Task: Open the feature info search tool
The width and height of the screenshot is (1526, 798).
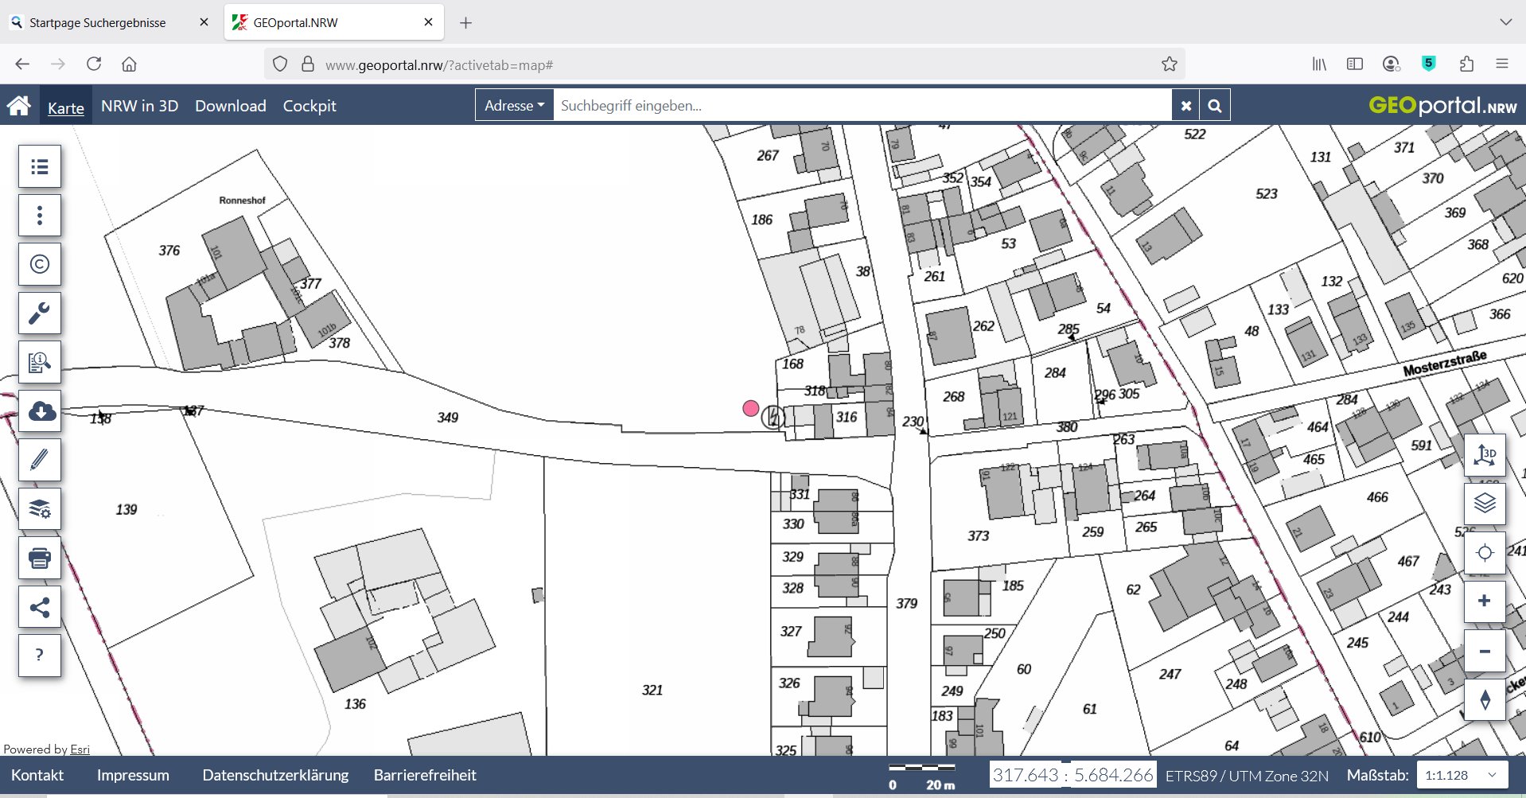Action: pyautogui.click(x=40, y=362)
